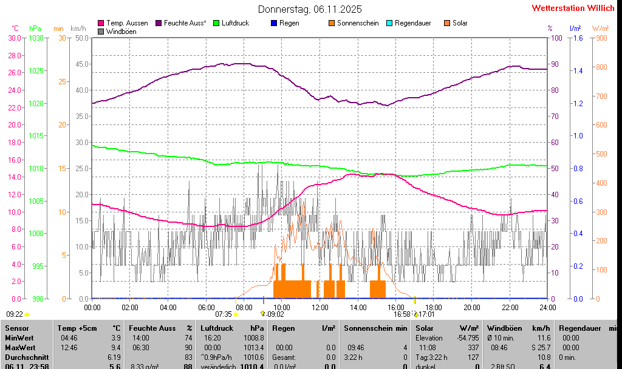Click the 12:00 mark on the time axis
Viewport: 622px width, 369px height.
(320, 307)
